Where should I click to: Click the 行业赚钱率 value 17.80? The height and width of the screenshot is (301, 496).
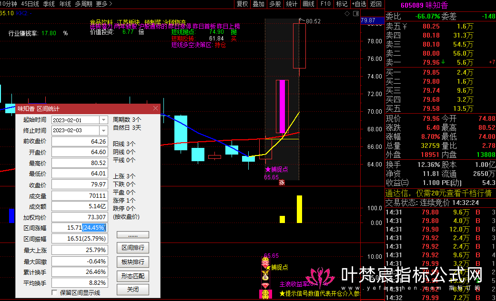49,33
